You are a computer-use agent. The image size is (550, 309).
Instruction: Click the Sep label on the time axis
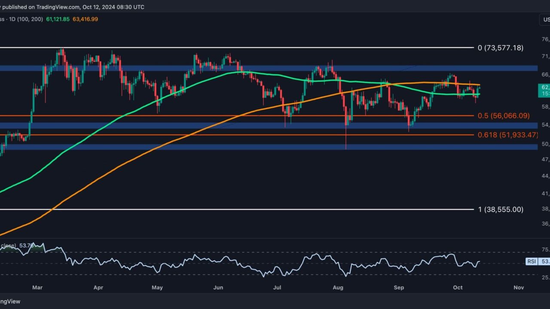coord(398,288)
